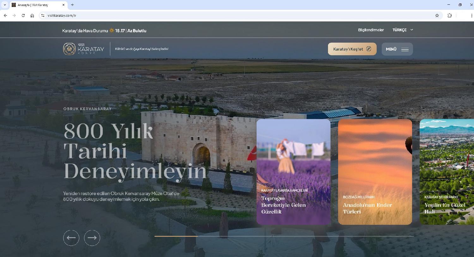Open the Bilgilendirmeler link
Image resolution: width=474 pixels, height=257 pixels.
click(x=371, y=30)
